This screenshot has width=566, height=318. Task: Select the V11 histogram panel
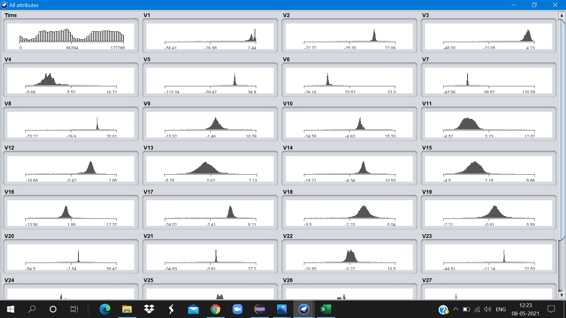pyautogui.click(x=488, y=124)
